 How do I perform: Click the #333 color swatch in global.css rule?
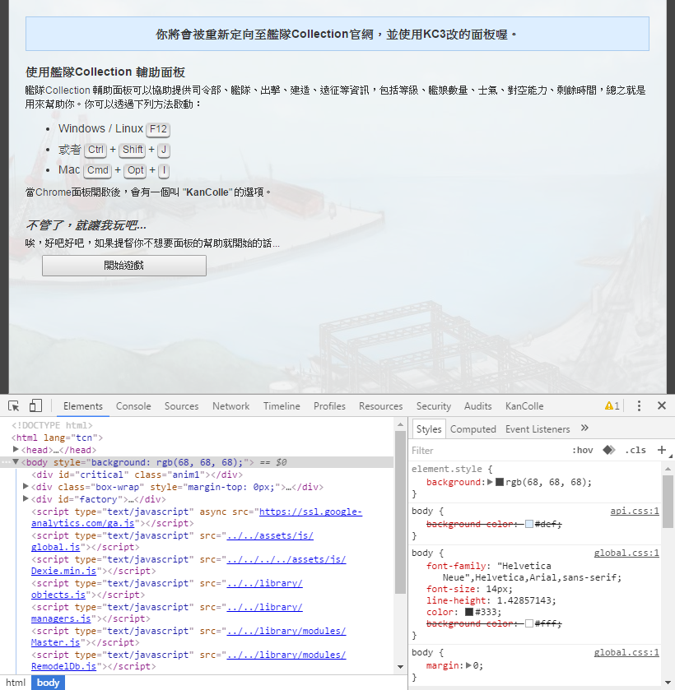pyautogui.click(x=468, y=612)
